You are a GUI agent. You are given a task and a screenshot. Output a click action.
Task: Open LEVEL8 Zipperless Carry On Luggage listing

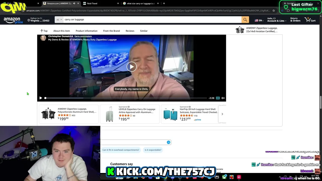pos(137,111)
